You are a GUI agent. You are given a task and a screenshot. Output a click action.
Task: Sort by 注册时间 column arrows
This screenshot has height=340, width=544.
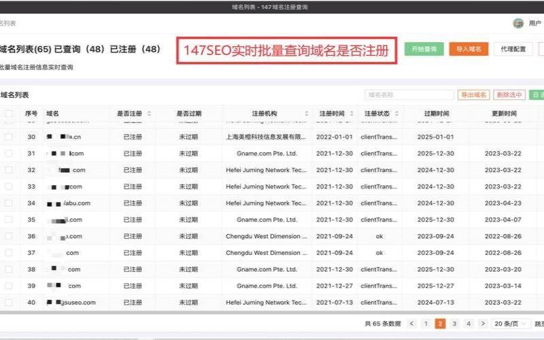click(x=352, y=114)
